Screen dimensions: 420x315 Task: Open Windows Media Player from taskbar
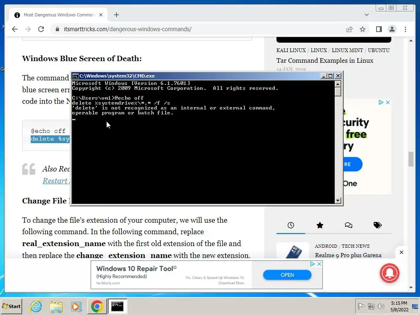coord(76,306)
